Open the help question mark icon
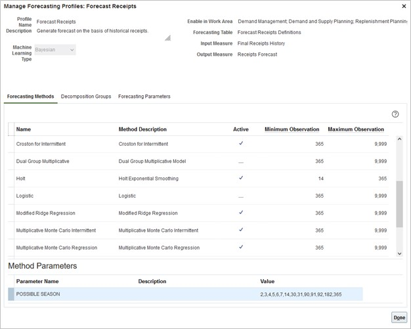 (x=395, y=114)
